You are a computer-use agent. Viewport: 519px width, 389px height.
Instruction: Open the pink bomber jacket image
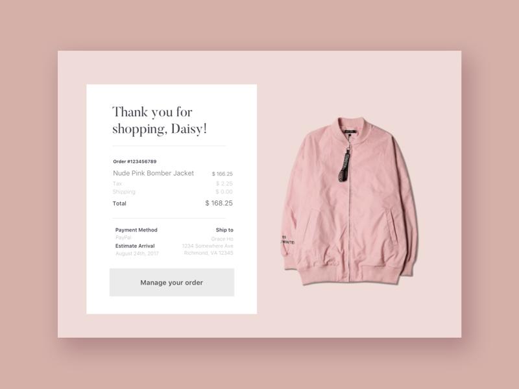[x=349, y=201]
